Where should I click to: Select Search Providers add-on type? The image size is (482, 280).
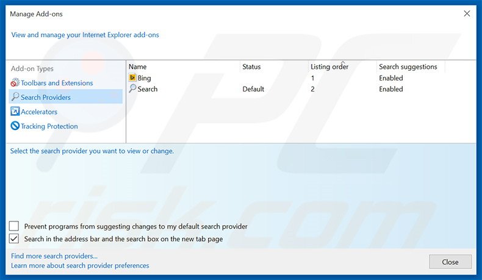[x=66, y=97]
